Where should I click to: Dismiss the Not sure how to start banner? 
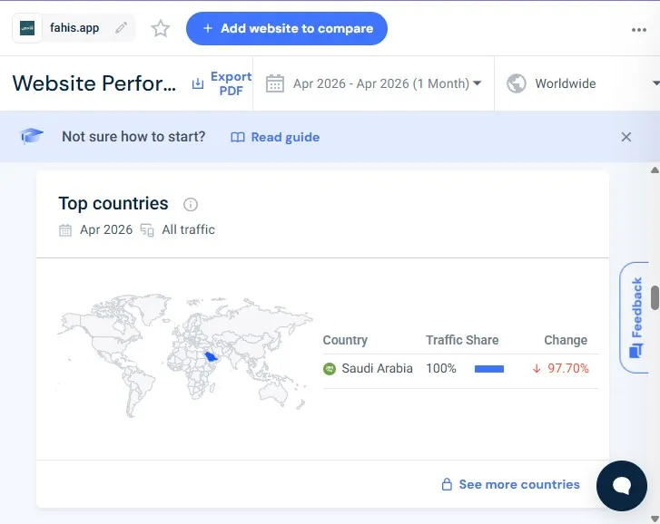pos(626,137)
